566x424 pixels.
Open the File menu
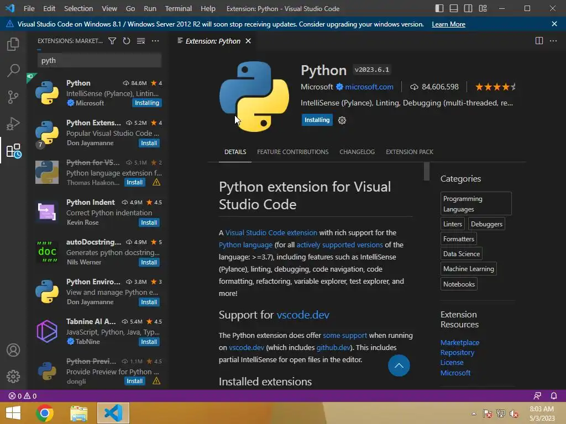[x=29, y=8]
